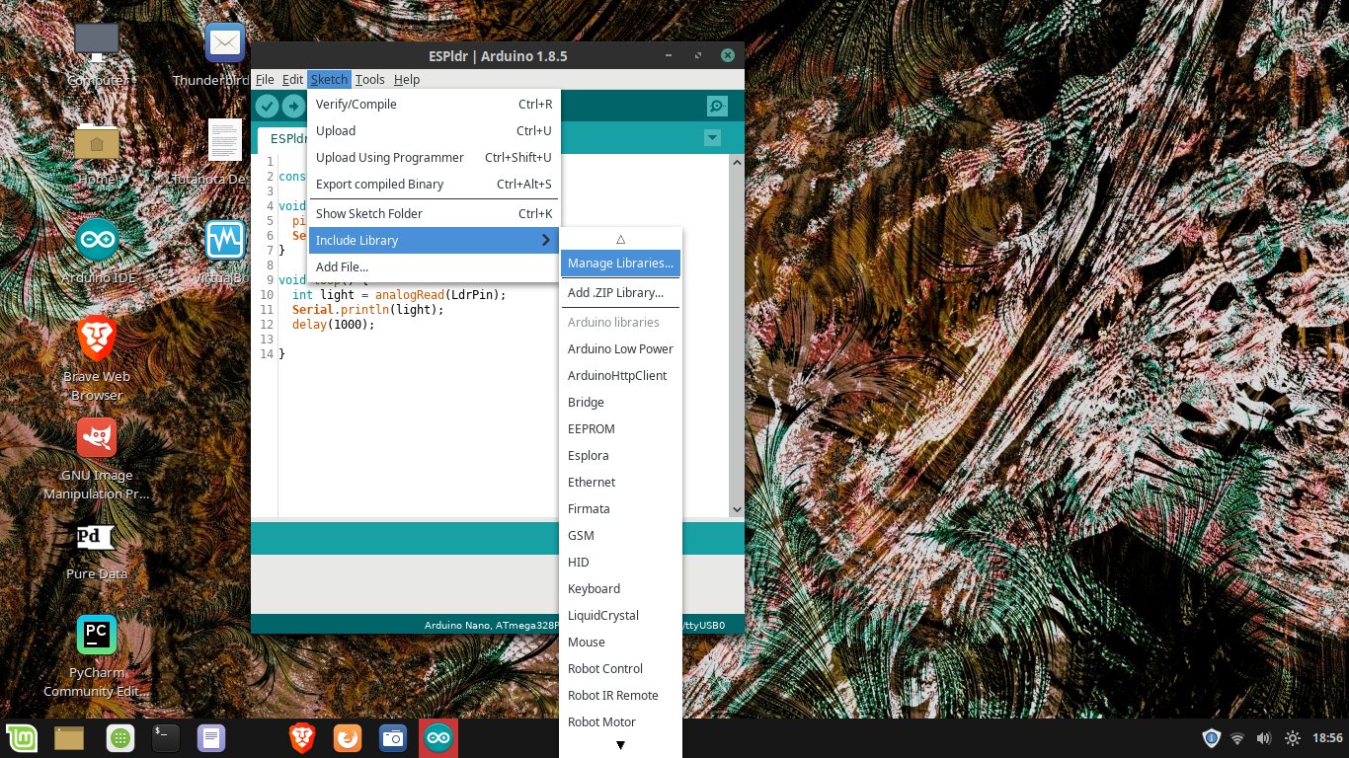Click the Verify checkmark toolbar button
1349x758 pixels.
point(267,106)
